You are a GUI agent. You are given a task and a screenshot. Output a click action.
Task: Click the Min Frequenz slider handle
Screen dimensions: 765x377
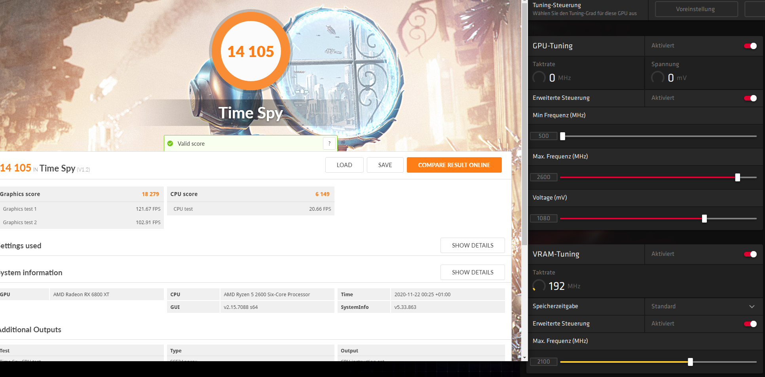[x=563, y=136]
